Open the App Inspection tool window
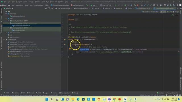The height and width of the screenshot is (102, 182). click(65, 93)
